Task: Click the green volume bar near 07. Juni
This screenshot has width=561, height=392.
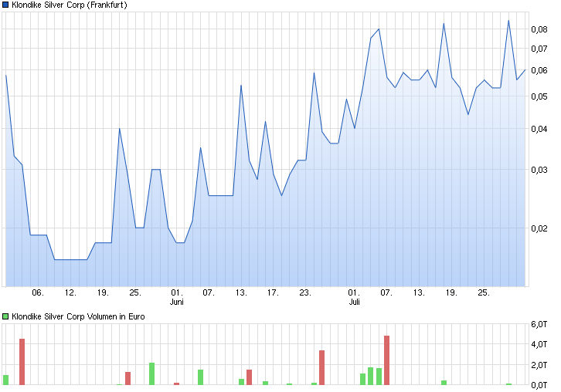Action: click(200, 377)
